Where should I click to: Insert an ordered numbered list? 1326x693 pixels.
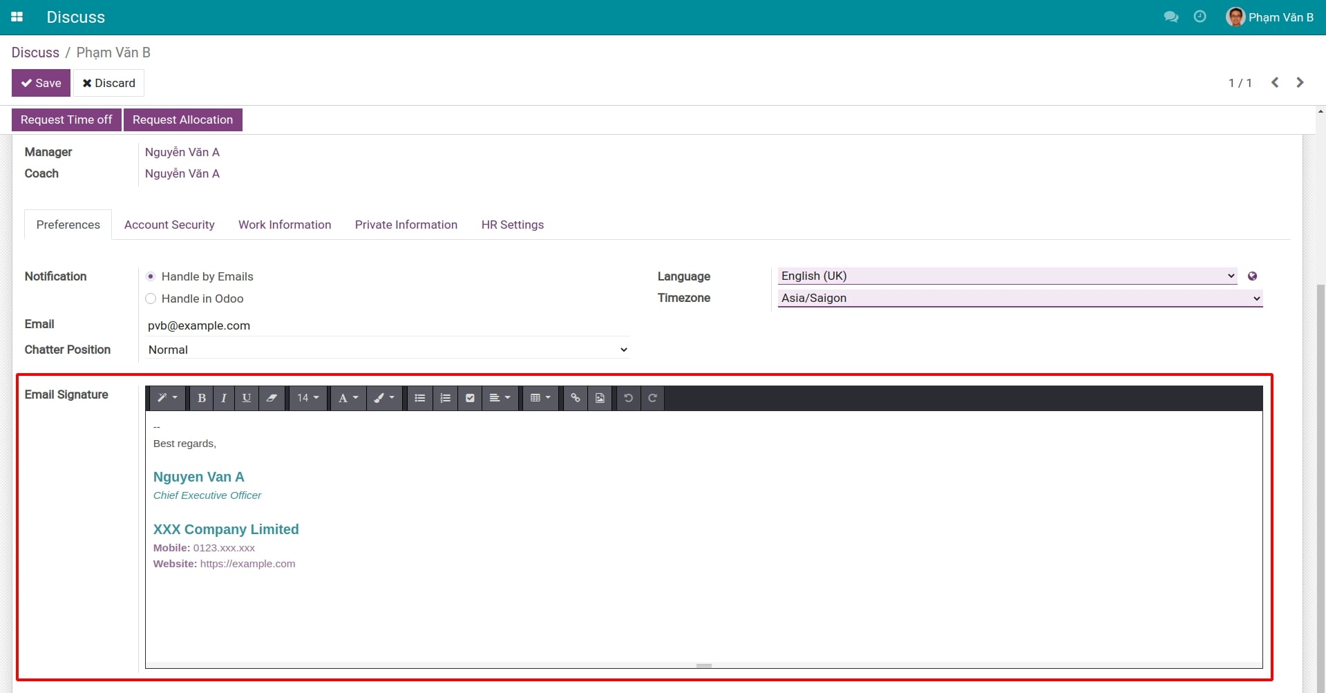coord(445,398)
